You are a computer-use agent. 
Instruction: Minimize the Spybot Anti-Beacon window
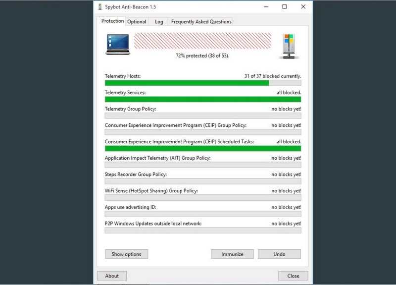click(266, 7)
